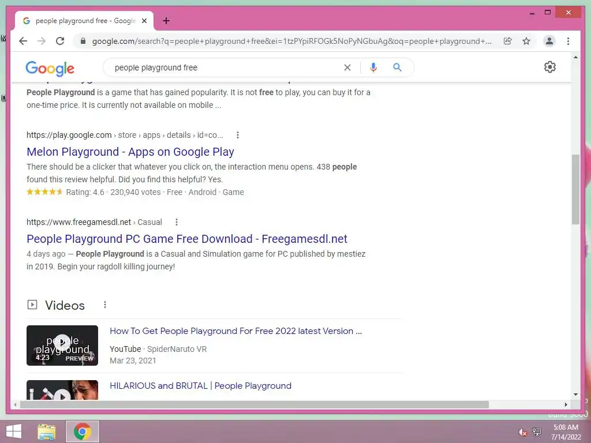Open the Windows Start menu

point(14,431)
